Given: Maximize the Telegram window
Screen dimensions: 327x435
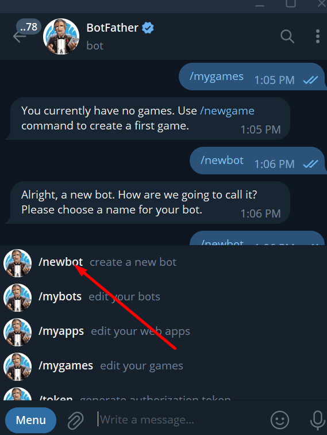Looking at the screenshot, I should click(x=290, y=3).
